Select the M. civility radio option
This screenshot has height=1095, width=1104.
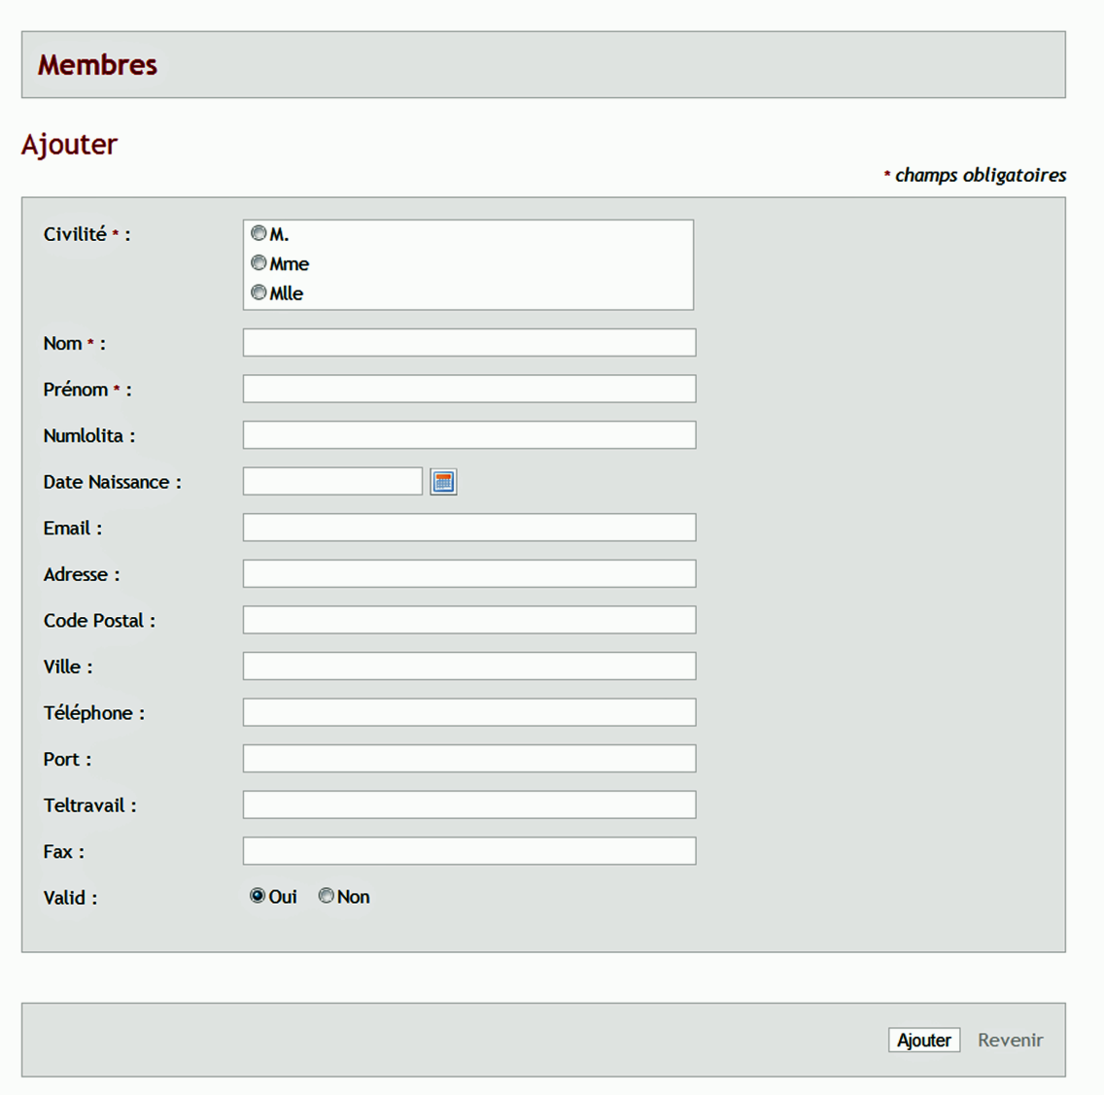click(x=259, y=233)
